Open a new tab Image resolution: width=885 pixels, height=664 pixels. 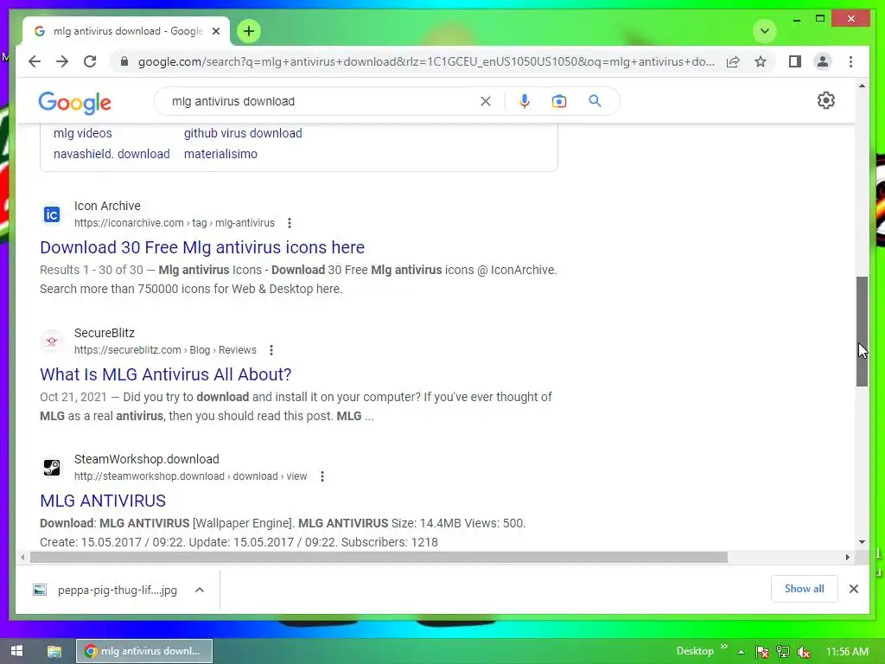point(249,31)
